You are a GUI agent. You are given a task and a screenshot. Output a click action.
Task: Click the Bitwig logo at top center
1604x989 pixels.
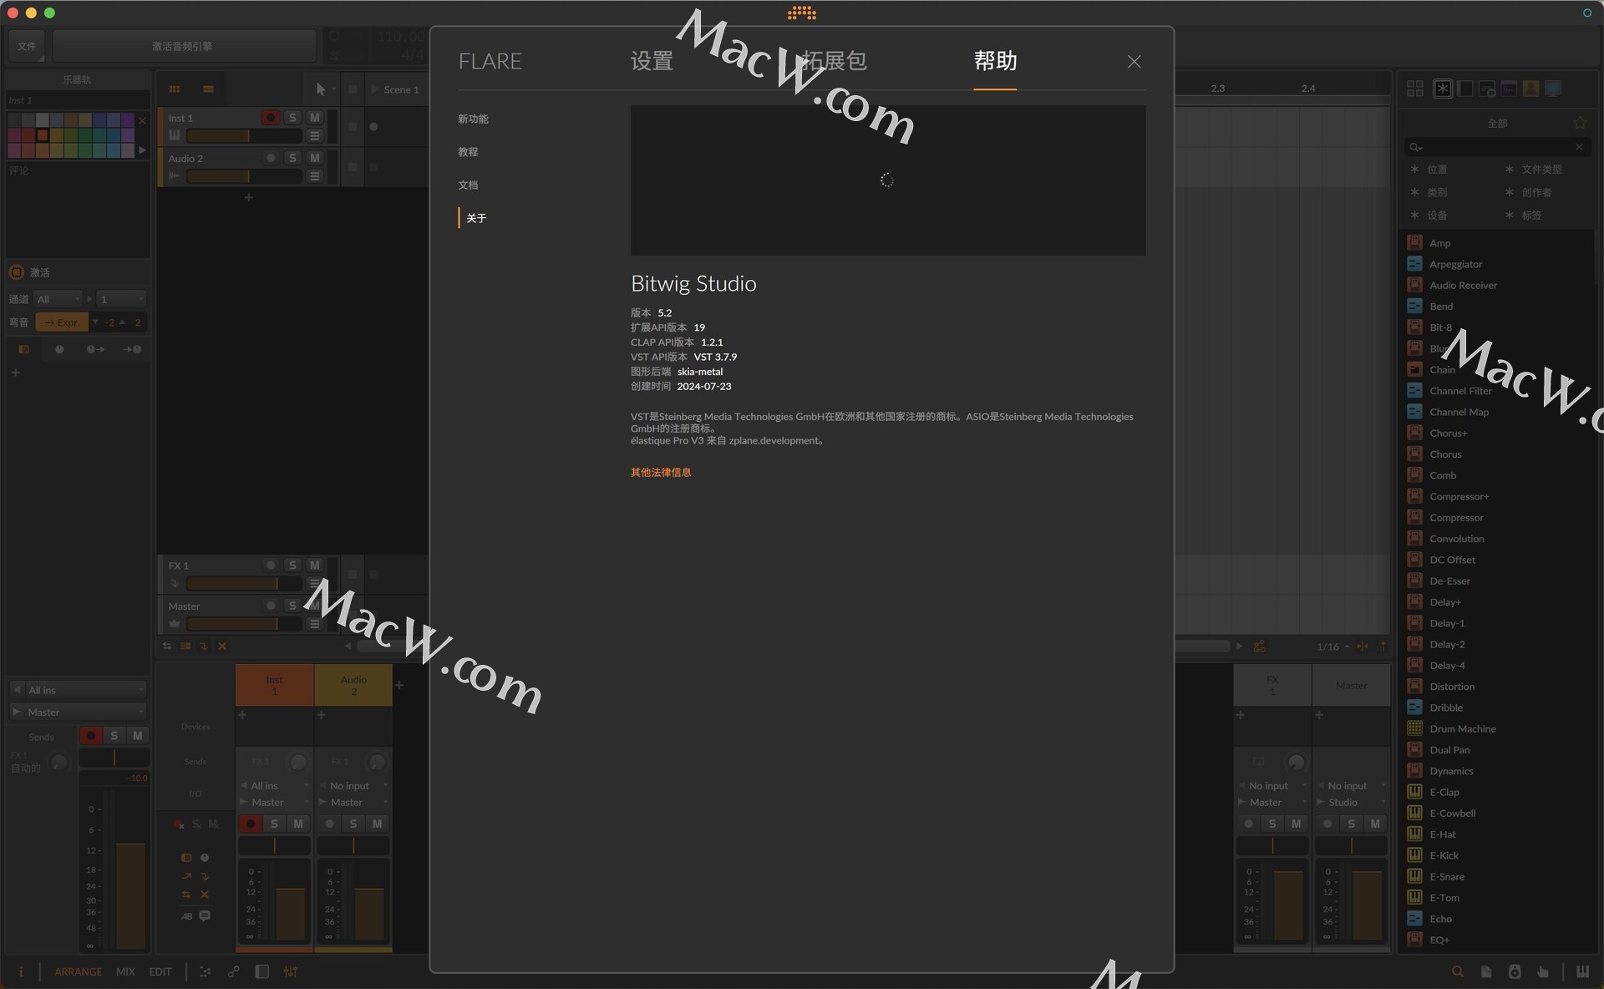point(802,13)
